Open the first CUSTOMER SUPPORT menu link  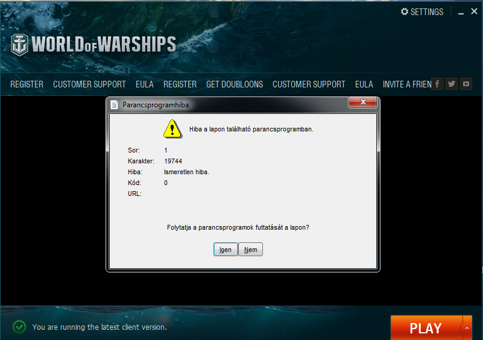89,84
